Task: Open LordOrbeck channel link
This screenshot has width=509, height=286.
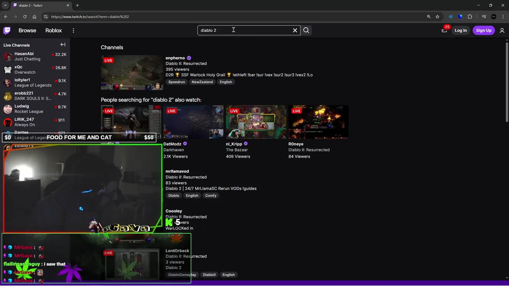Action: pyautogui.click(x=177, y=251)
